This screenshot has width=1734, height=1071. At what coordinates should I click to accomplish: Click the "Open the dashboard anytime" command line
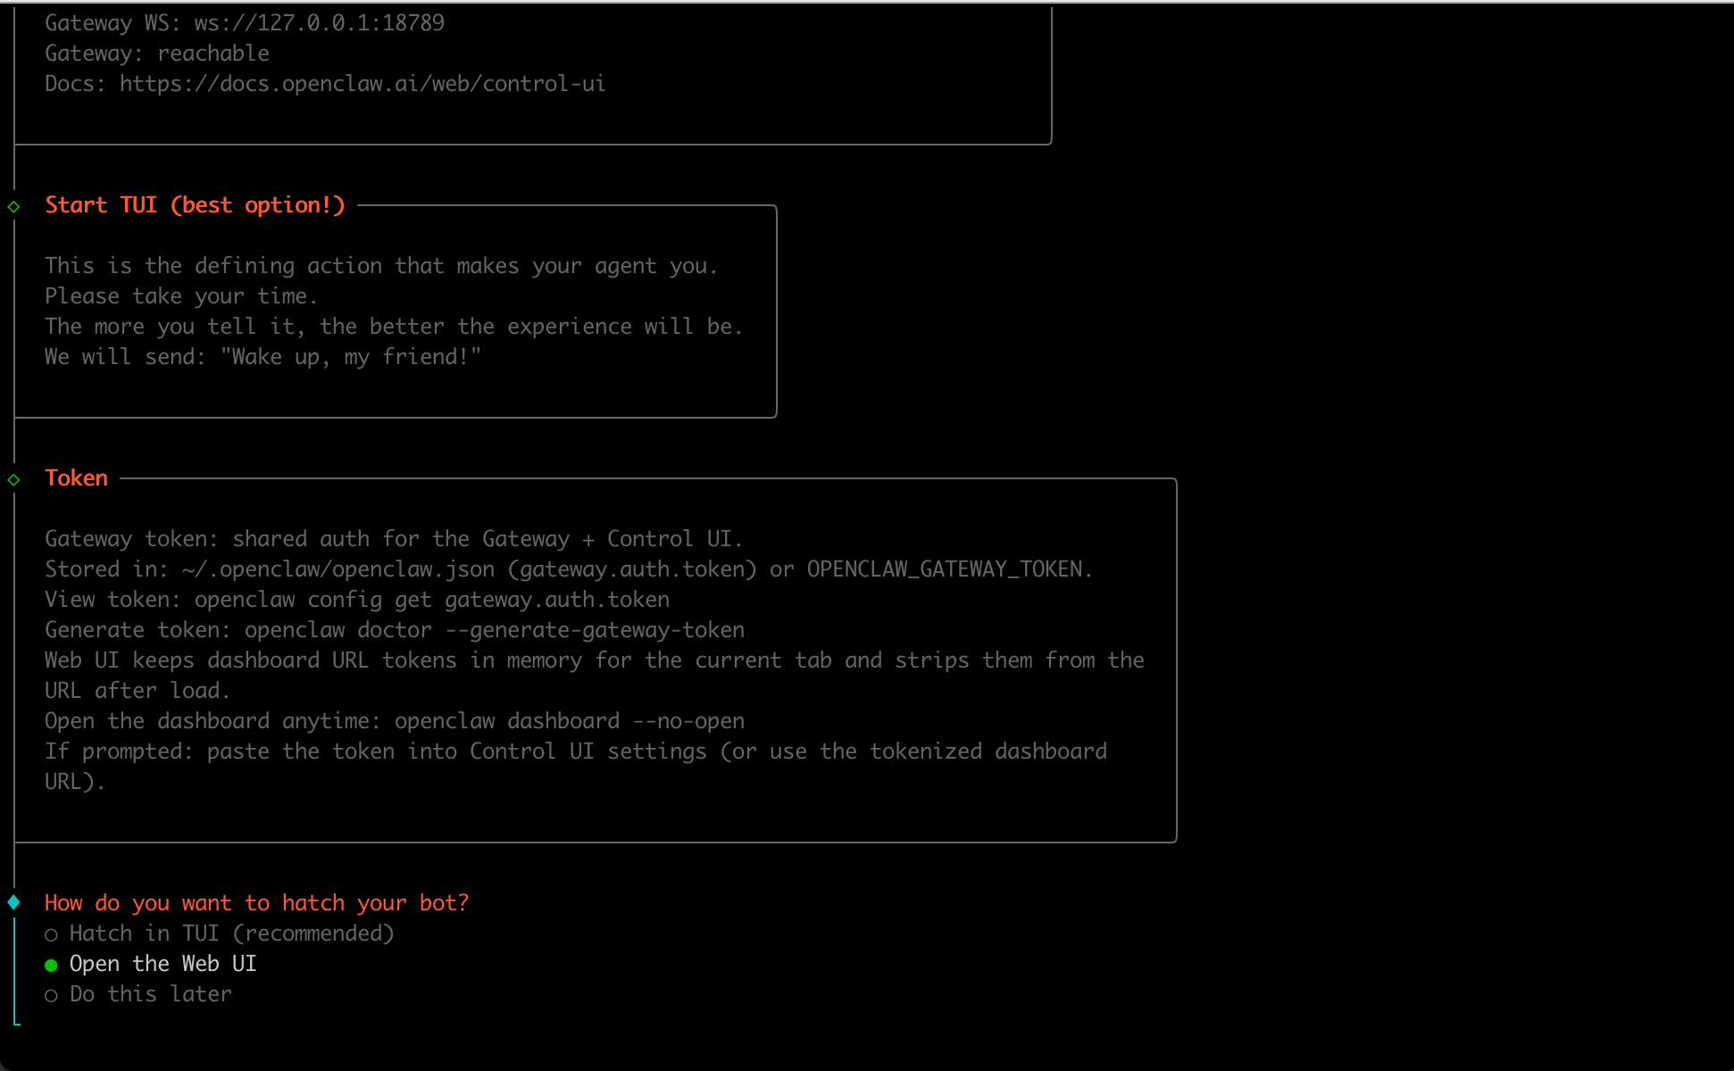click(x=395, y=721)
